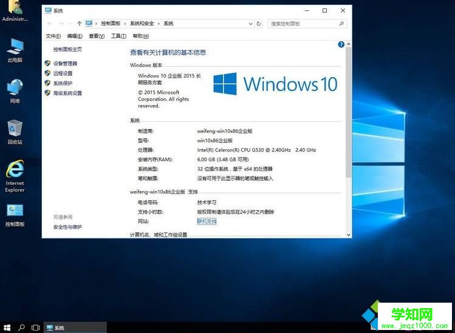Click the refresh button beside the address bar
Viewport: 455px width, 333px height.
coord(259,24)
